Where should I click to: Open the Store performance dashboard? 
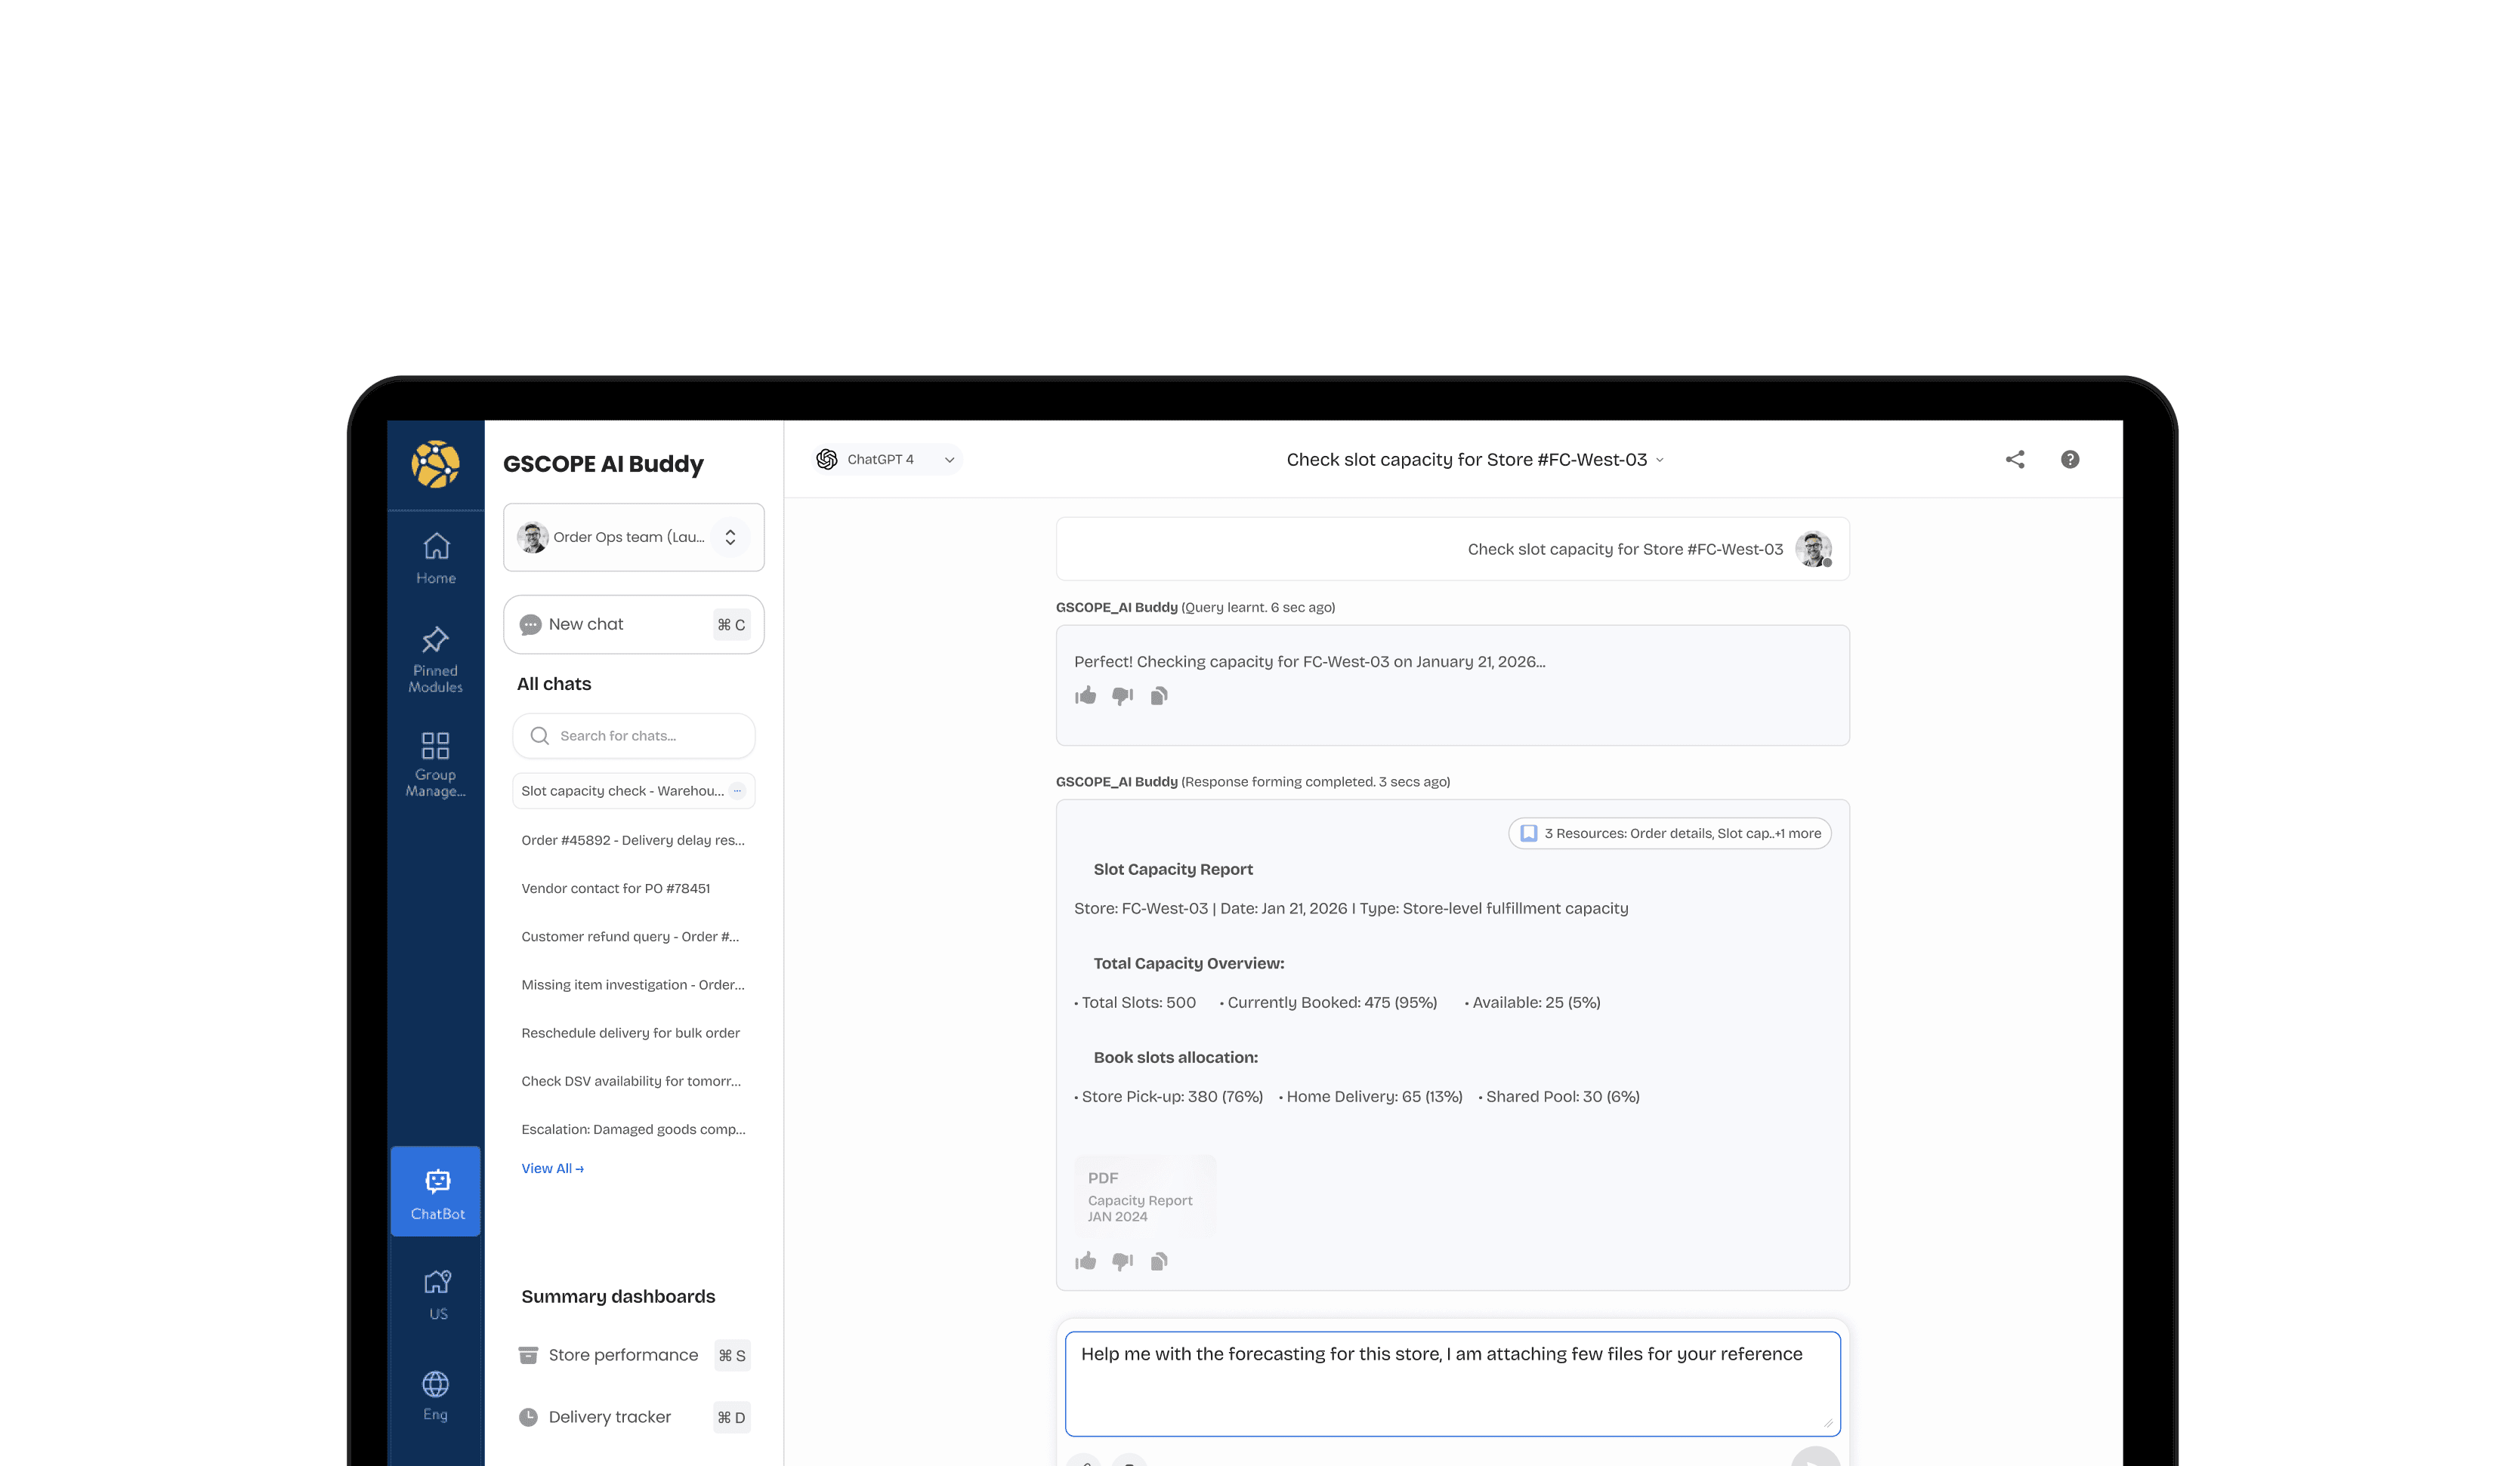(622, 1355)
